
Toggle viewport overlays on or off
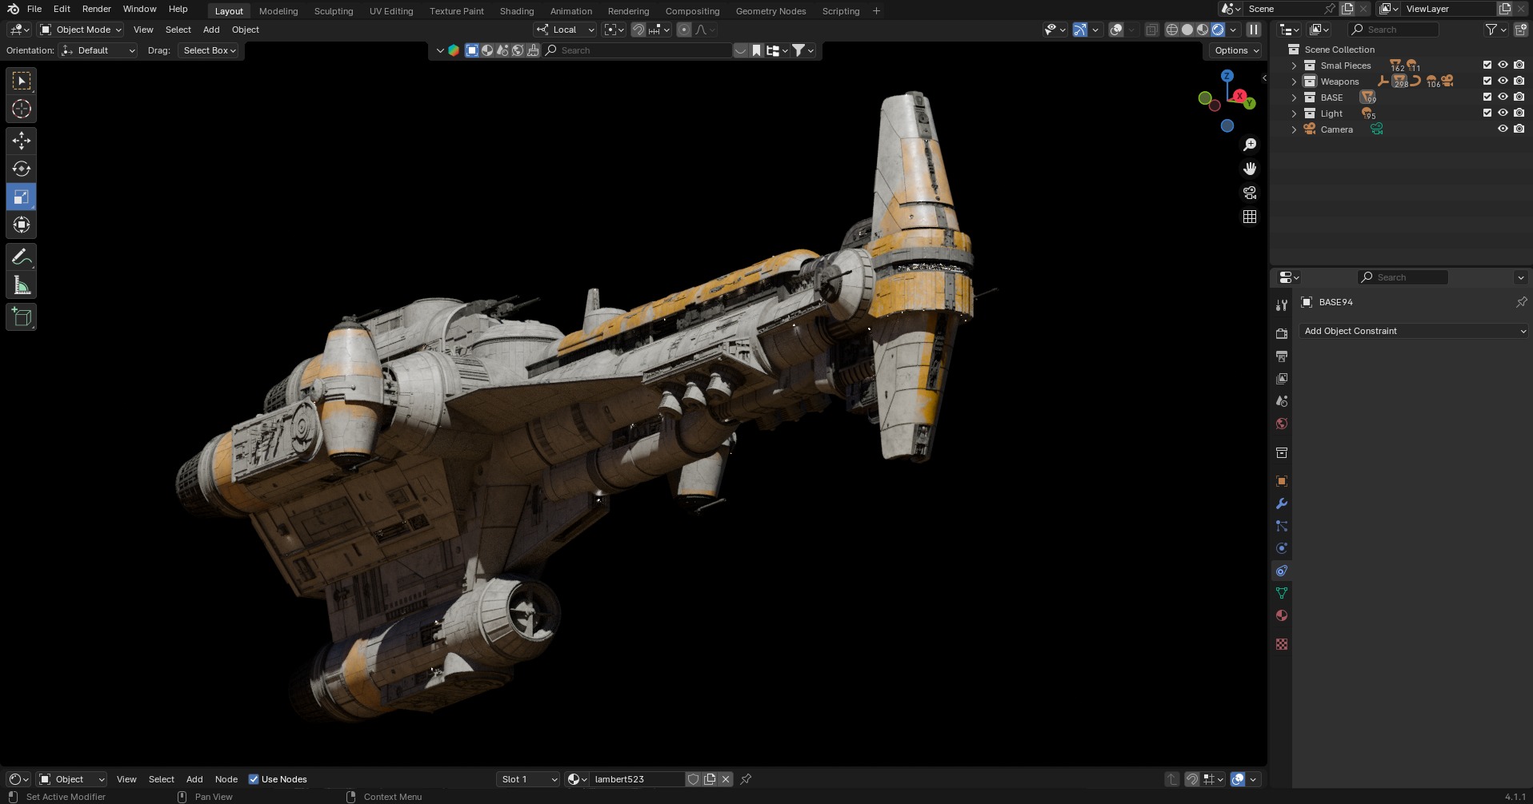tap(1116, 30)
